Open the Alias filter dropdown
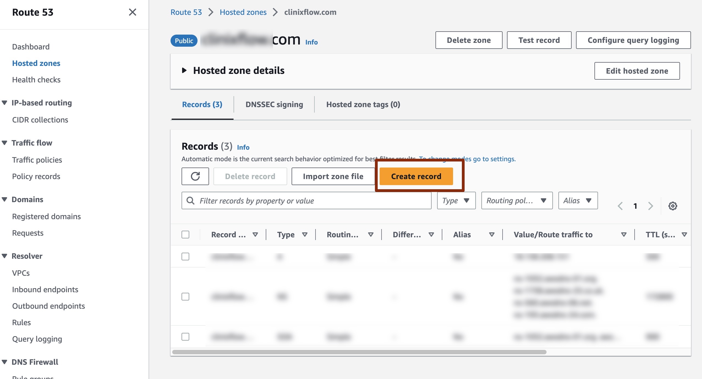Viewport: 702px width, 379px height. [578, 200]
